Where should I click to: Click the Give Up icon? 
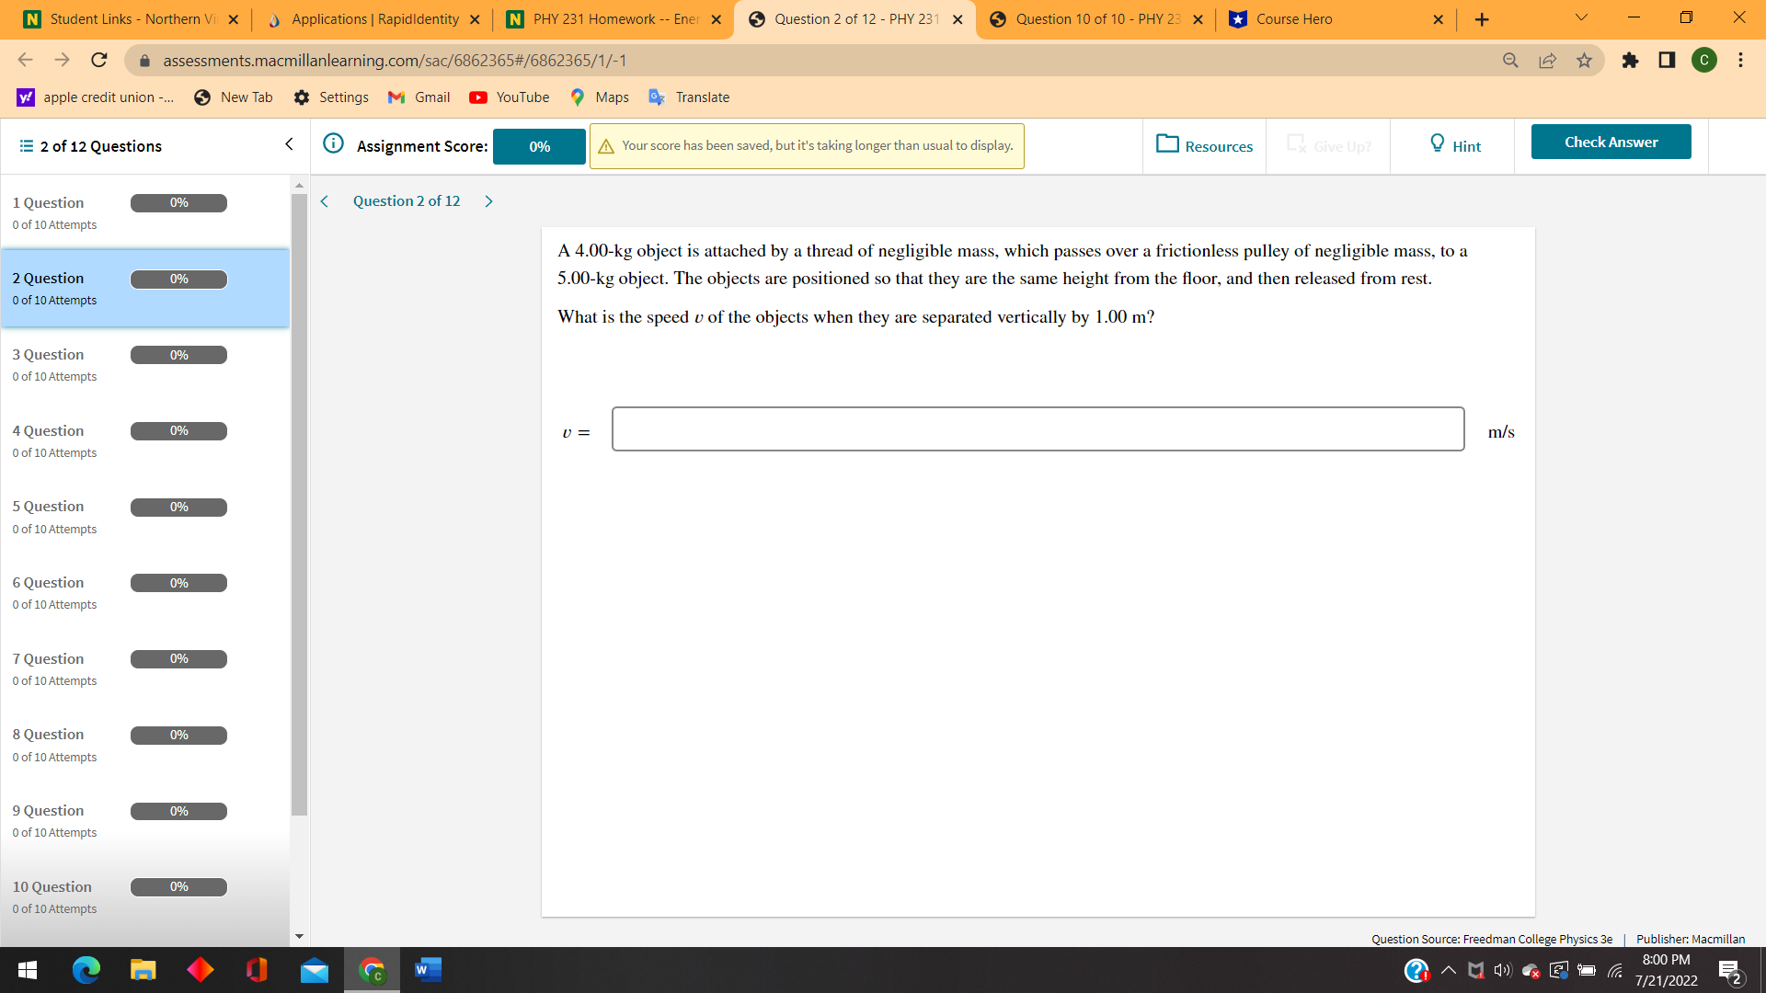pyautogui.click(x=1297, y=144)
